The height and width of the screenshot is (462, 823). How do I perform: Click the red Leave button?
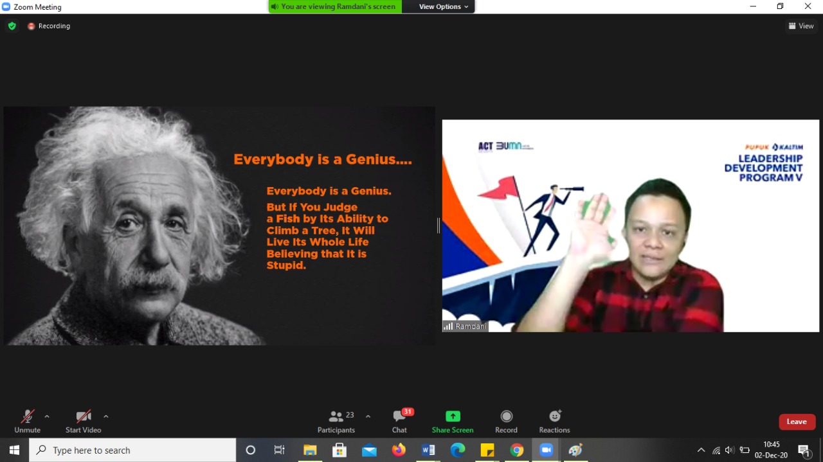pos(797,422)
